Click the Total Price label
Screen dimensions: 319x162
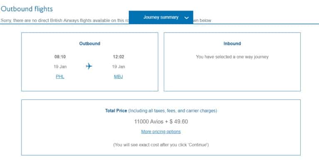coord(116,111)
